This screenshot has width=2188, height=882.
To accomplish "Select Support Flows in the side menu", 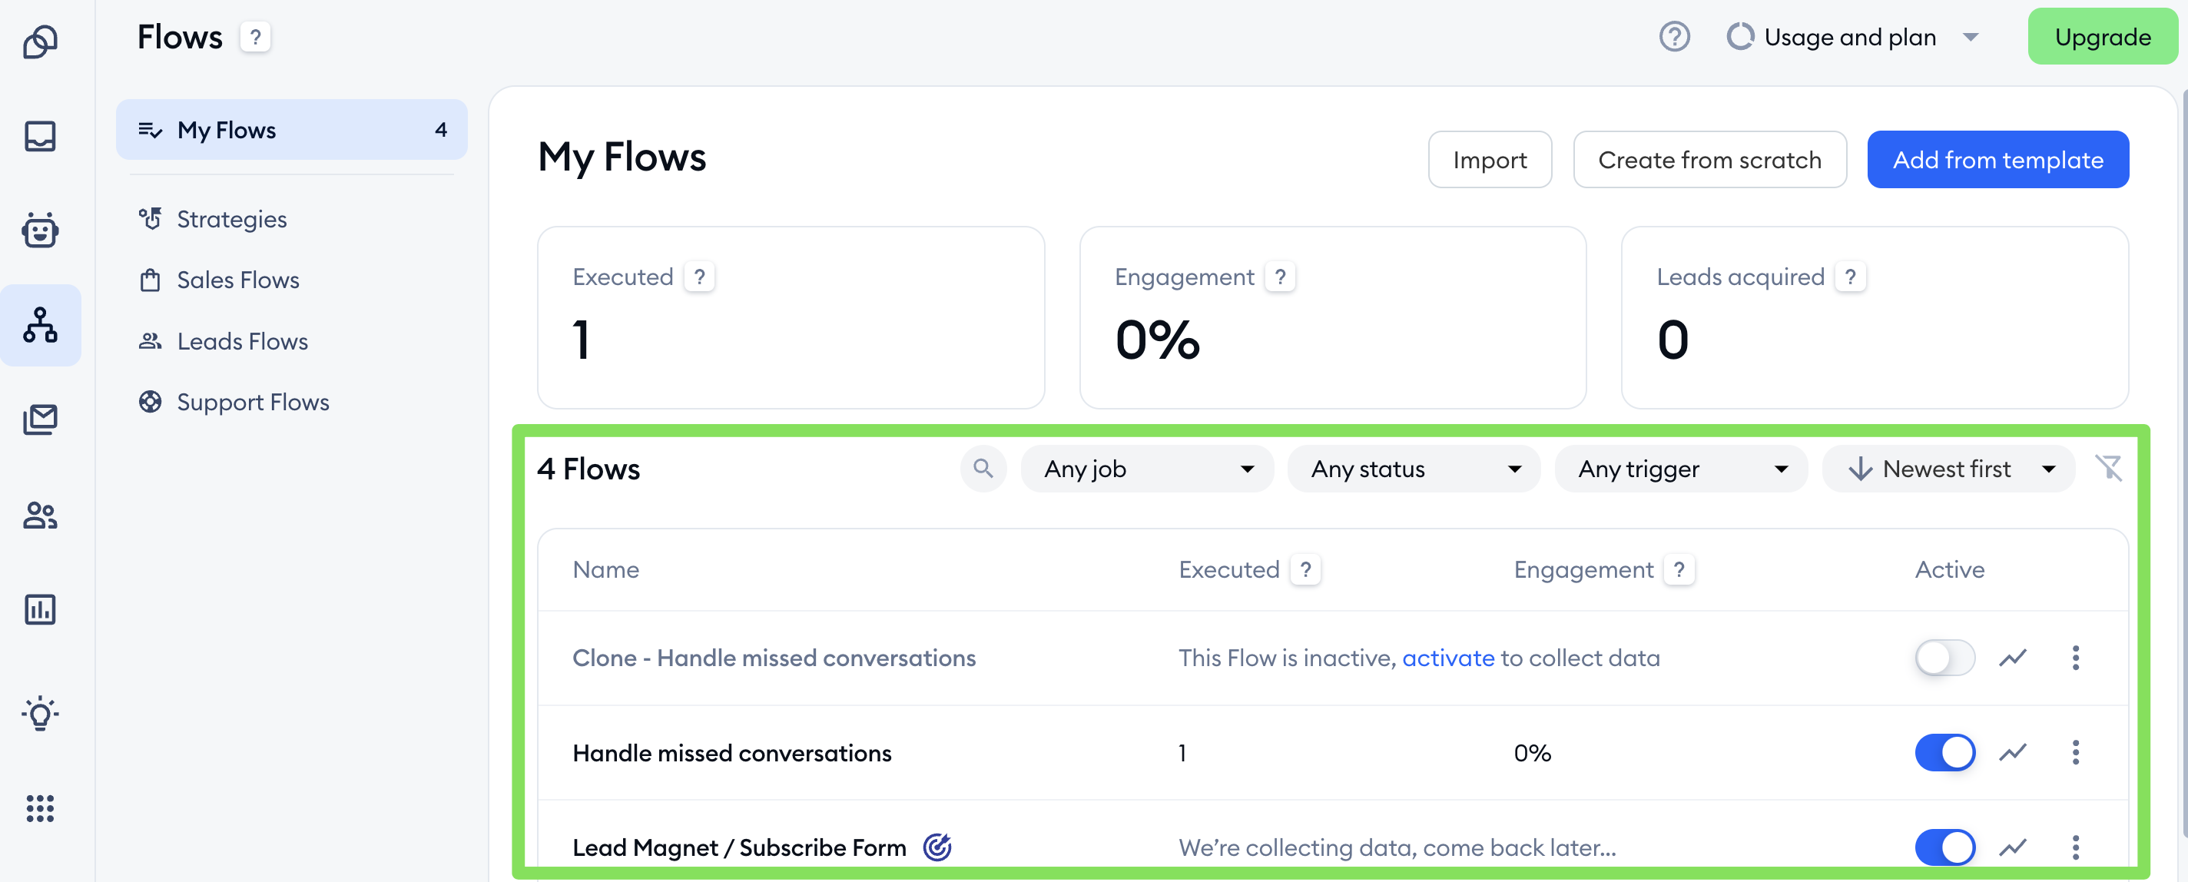I will pyautogui.click(x=234, y=402).
